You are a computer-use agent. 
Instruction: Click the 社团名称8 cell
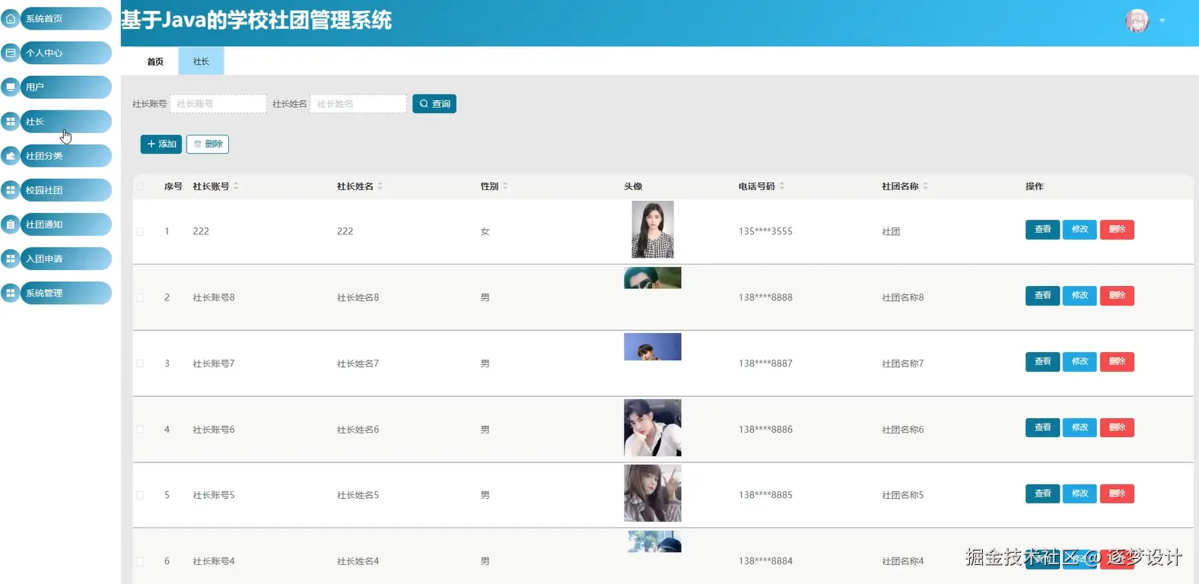pos(903,297)
